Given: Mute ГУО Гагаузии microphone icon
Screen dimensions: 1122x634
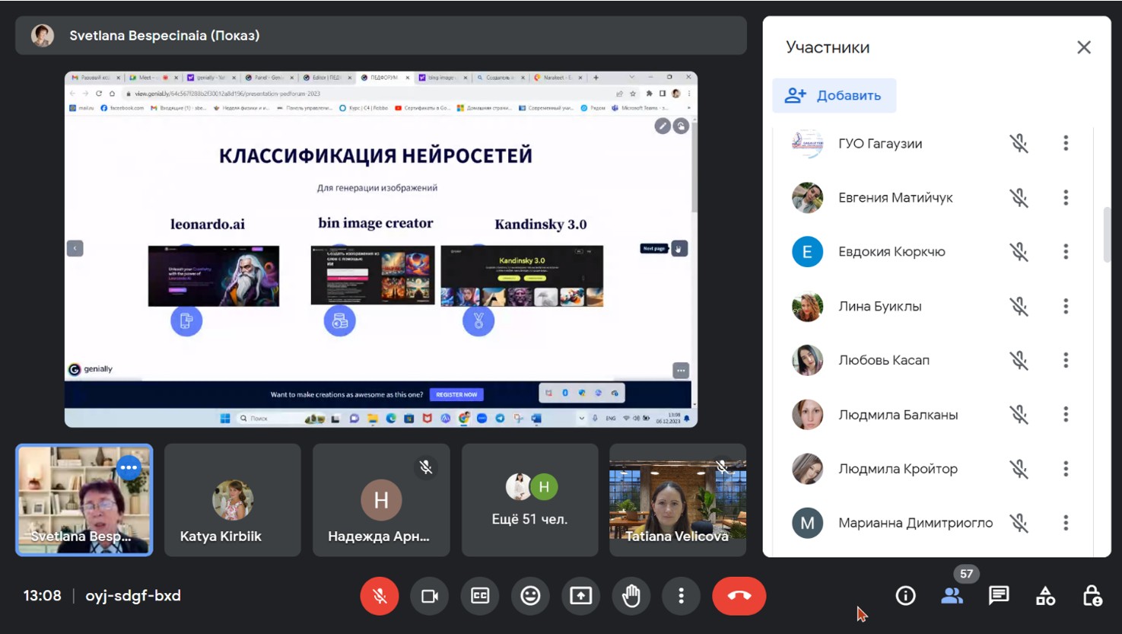Looking at the screenshot, I should (x=1019, y=143).
